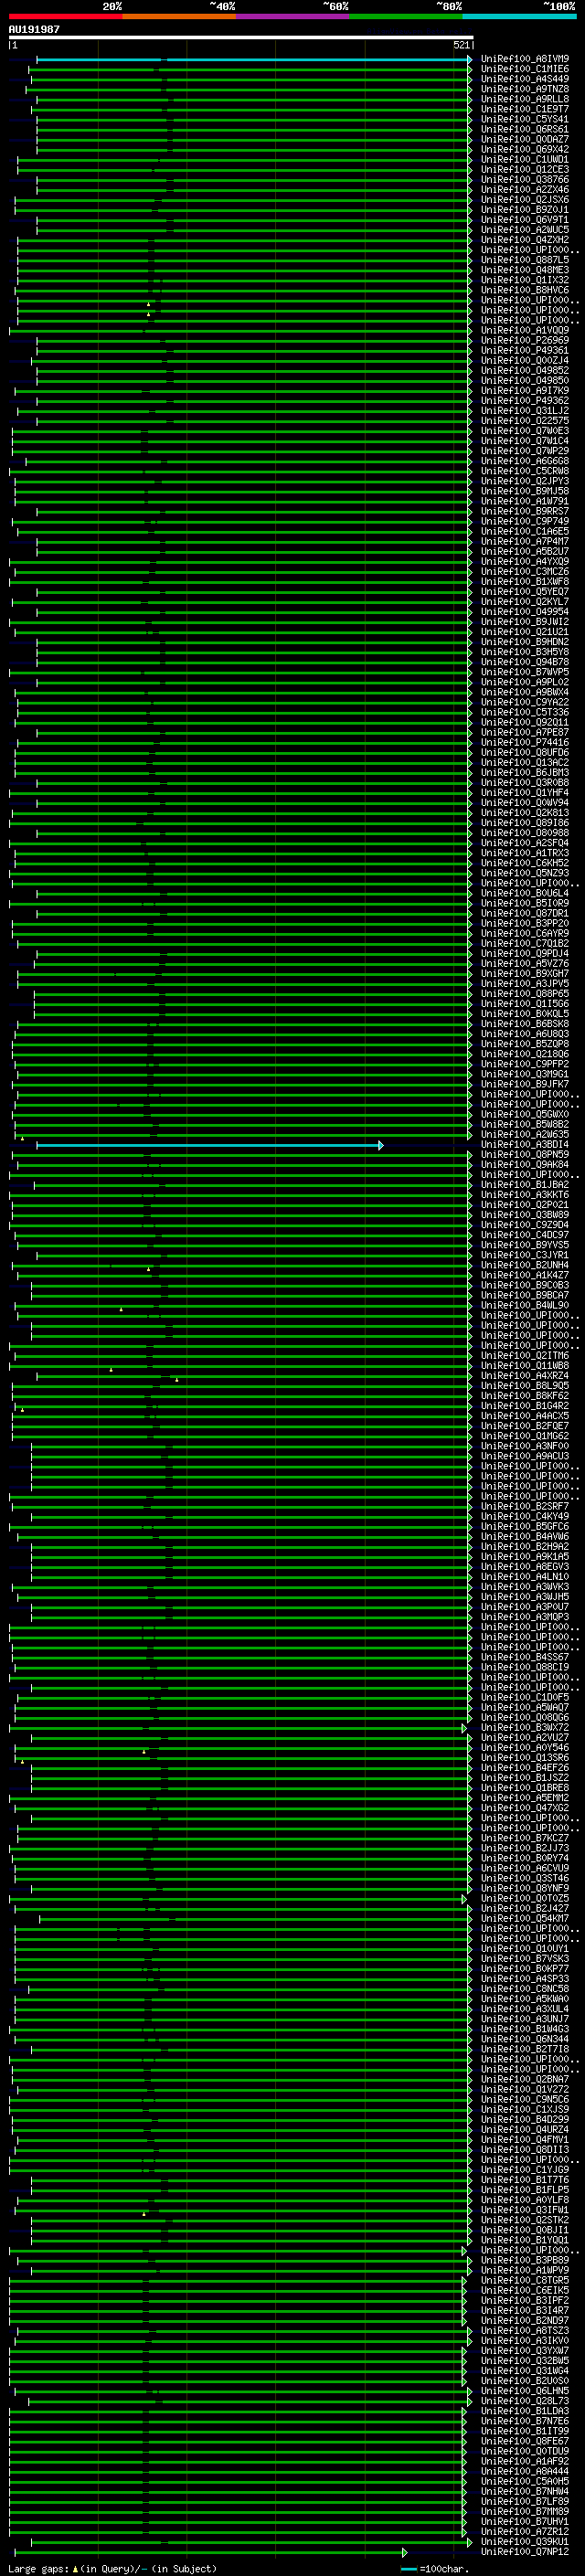Click UniRef100_Q7NP12 label
Screen dimensions: 585x2576
coord(524,2551)
